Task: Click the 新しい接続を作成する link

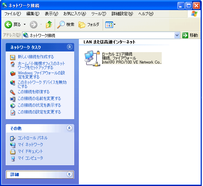Action: tap(36, 57)
